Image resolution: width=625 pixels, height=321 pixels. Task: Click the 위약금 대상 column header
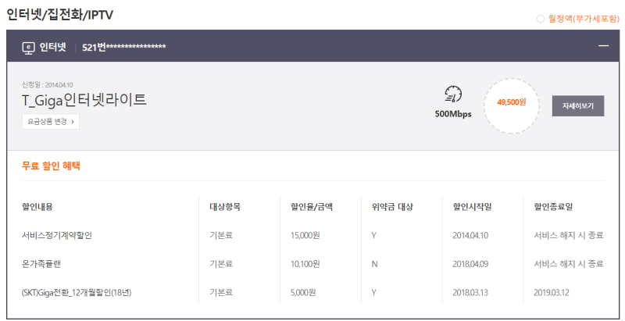pos(392,207)
